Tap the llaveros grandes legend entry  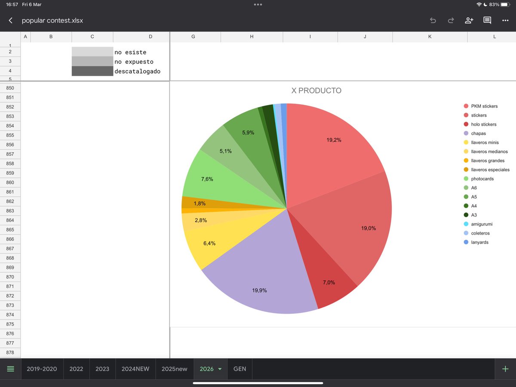coord(483,161)
